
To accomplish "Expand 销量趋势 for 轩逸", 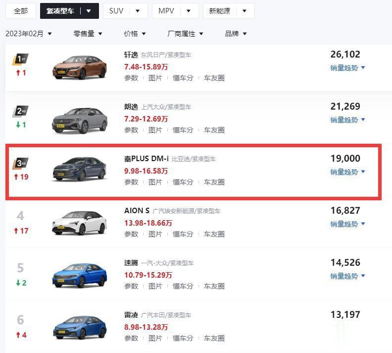I will (x=347, y=68).
